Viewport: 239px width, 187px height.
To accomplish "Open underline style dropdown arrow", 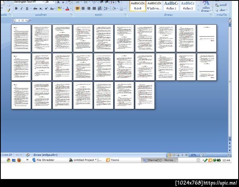I will click(31, 8).
